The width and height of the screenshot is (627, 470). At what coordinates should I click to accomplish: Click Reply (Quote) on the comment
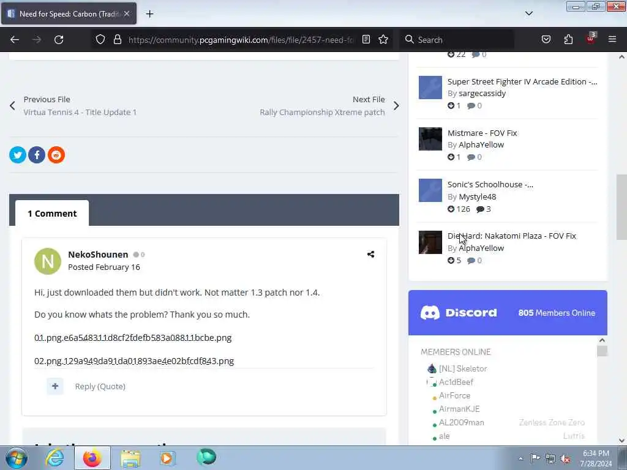pyautogui.click(x=100, y=387)
